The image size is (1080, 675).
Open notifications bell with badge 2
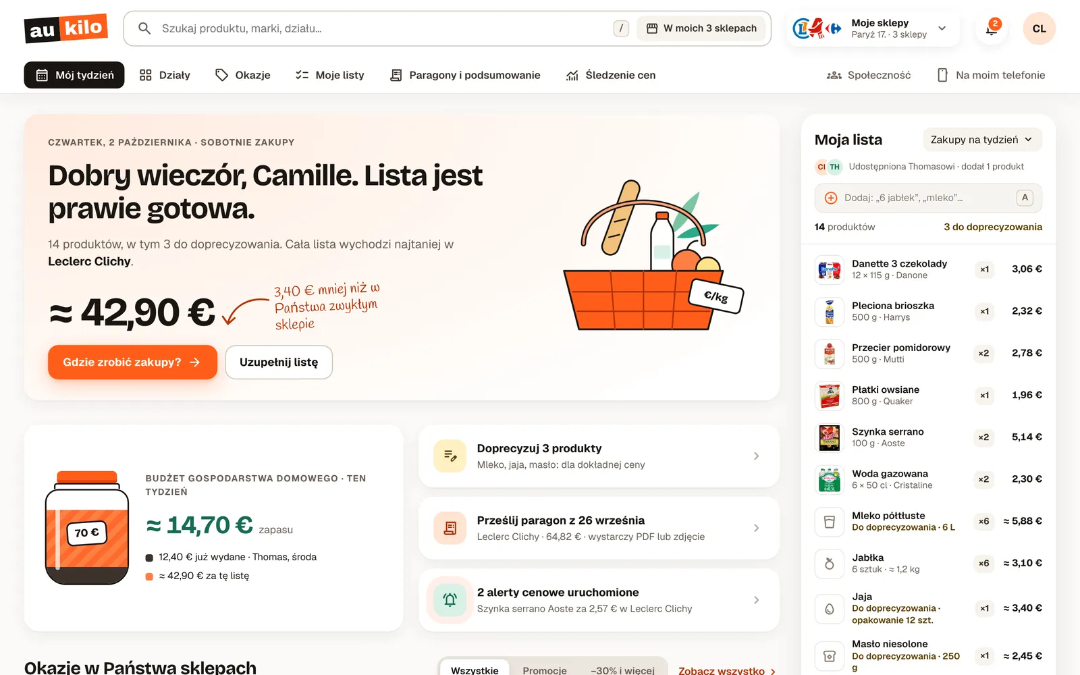992,28
